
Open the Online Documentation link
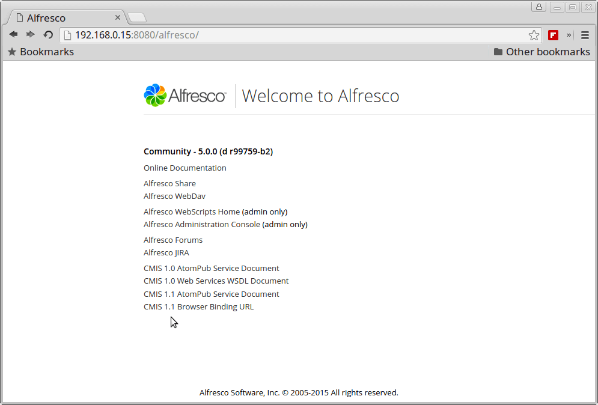(185, 168)
